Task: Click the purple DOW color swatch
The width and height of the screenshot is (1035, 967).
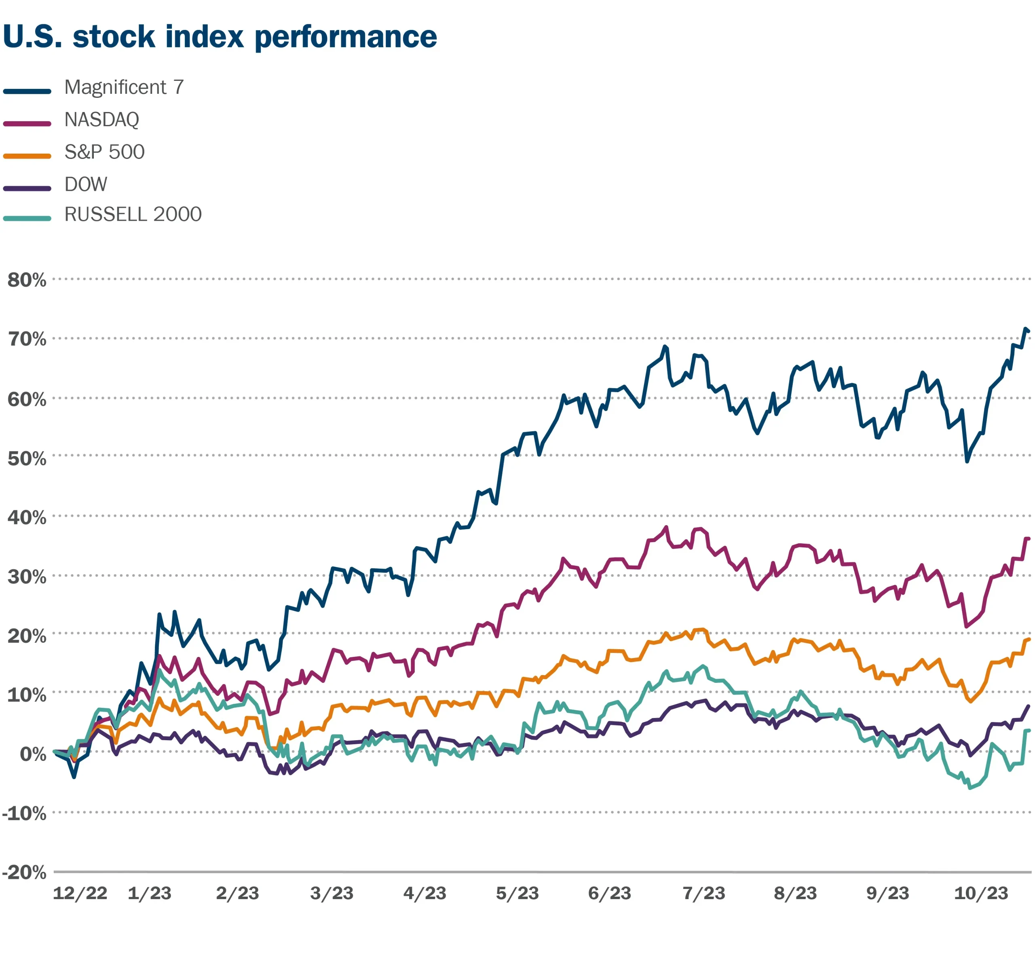Action: (x=27, y=188)
